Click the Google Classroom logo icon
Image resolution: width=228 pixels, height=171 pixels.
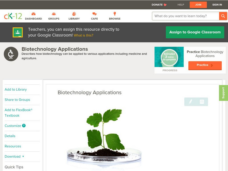(x=18, y=32)
